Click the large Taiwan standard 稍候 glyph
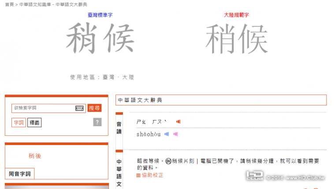 (100, 38)
